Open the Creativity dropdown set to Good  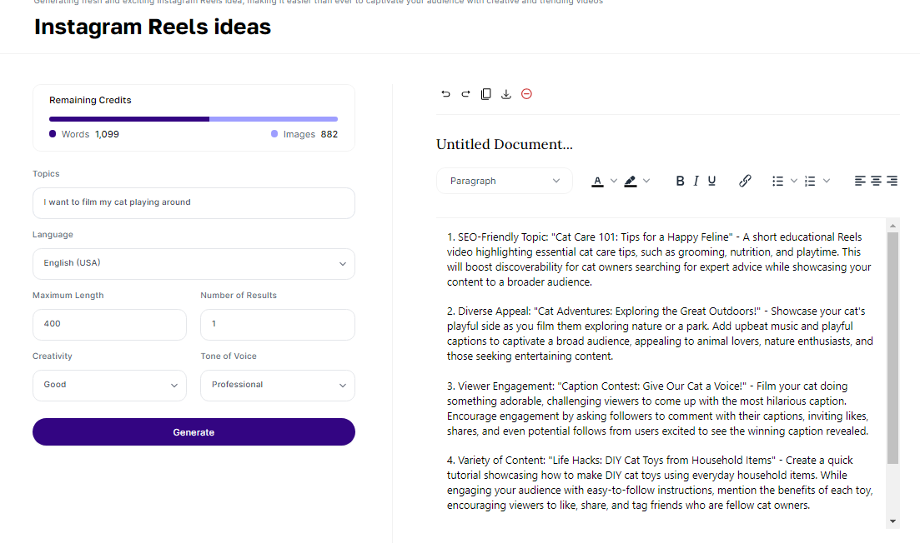pyautogui.click(x=109, y=385)
